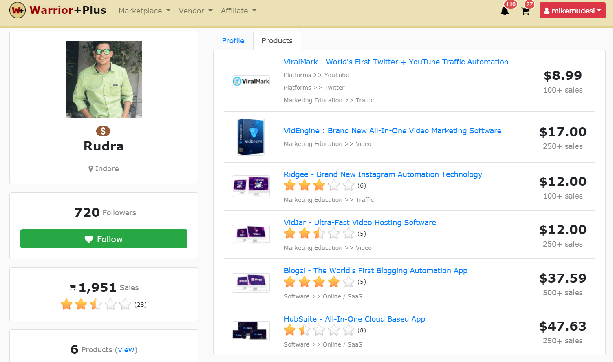This screenshot has height=362, width=613.
Task: Click the location pin icon beside Indore
Action: tap(91, 169)
